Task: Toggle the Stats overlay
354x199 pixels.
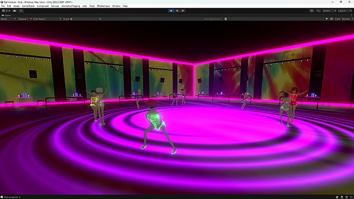Action: pyautogui.click(x=337, y=19)
